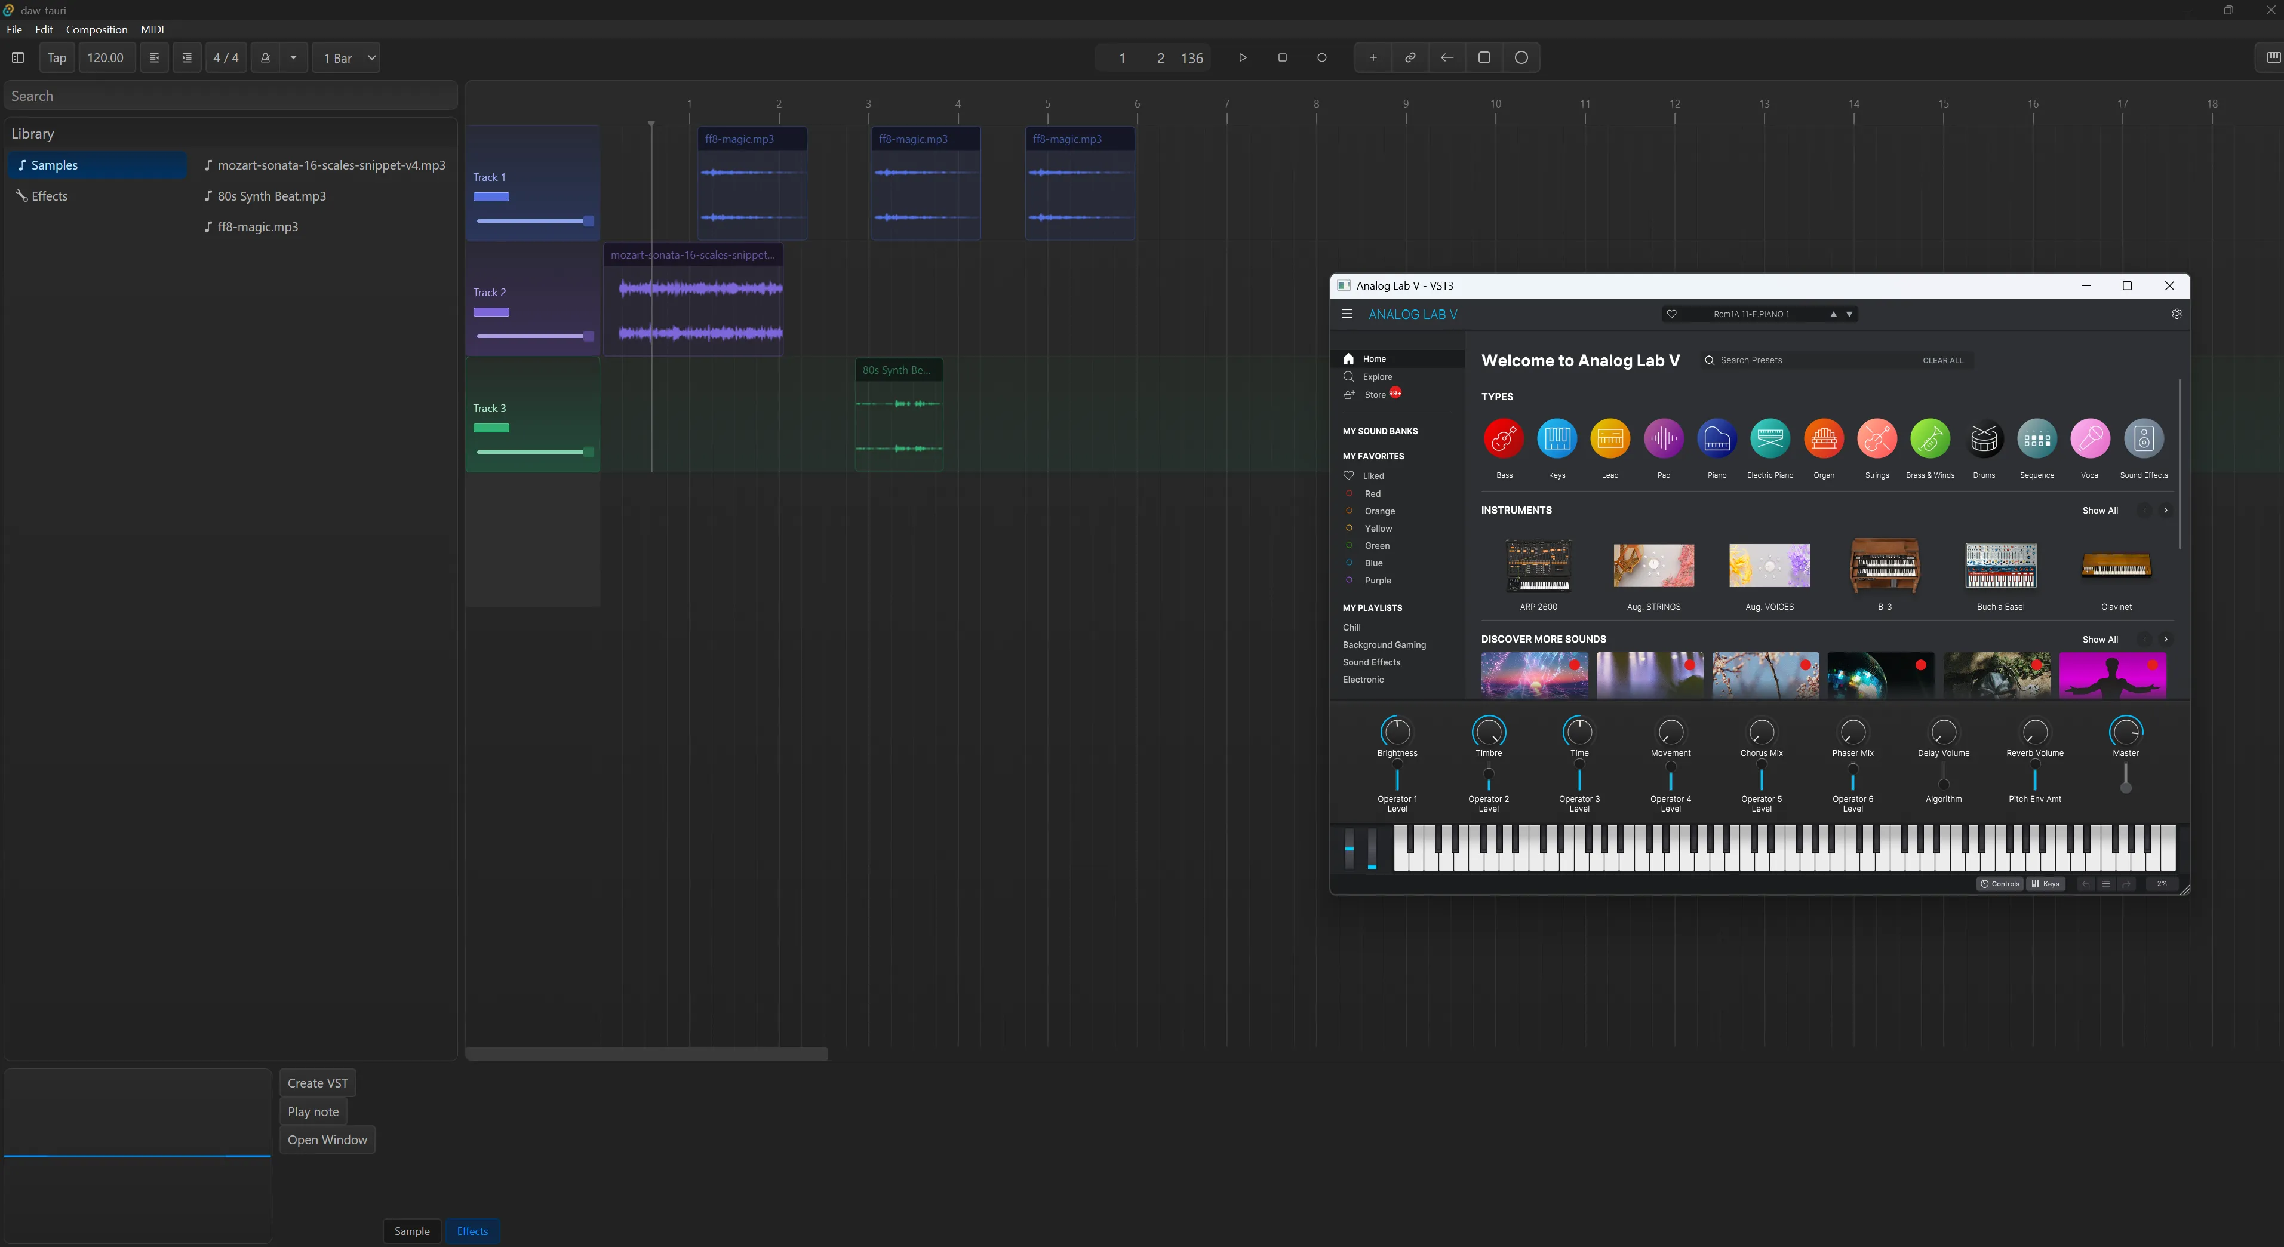Select the Sound Effects type icon
2284x1247 pixels.
pyautogui.click(x=2144, y=438)
